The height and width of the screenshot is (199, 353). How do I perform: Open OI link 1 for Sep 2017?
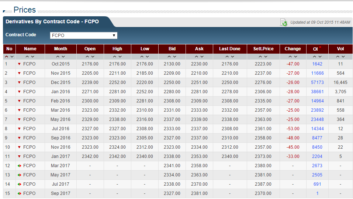(x=318, y=193)
